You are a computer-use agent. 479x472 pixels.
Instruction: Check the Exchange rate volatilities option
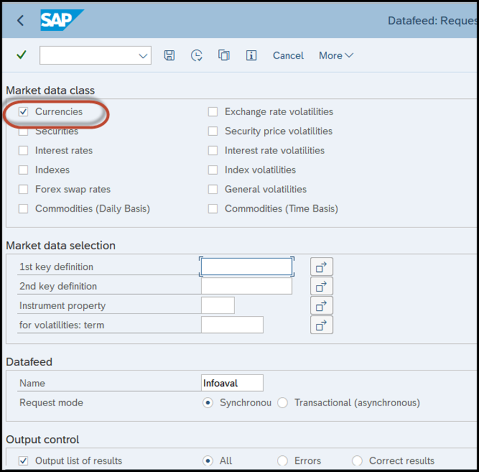click(213, 111)
